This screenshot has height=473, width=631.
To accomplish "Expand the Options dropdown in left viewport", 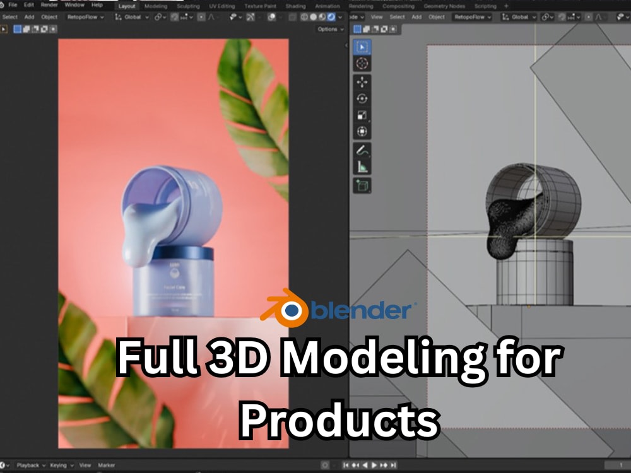I will [x=331, y=29].
